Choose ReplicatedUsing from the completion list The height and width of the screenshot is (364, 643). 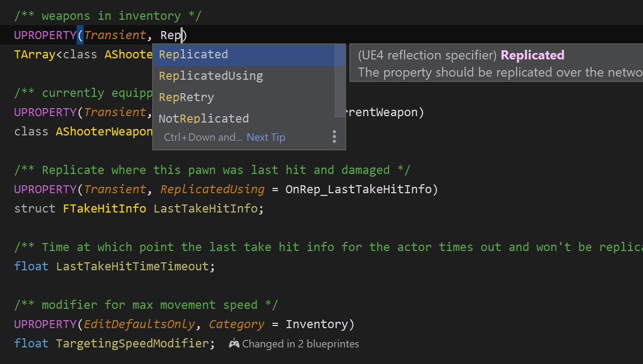click(x=211, y=76)
